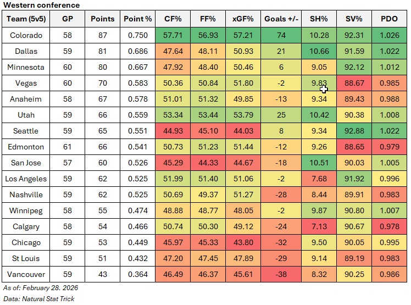Click the Team (5v5) header cell
Screen dimensions: 411x305
(26, 19)
